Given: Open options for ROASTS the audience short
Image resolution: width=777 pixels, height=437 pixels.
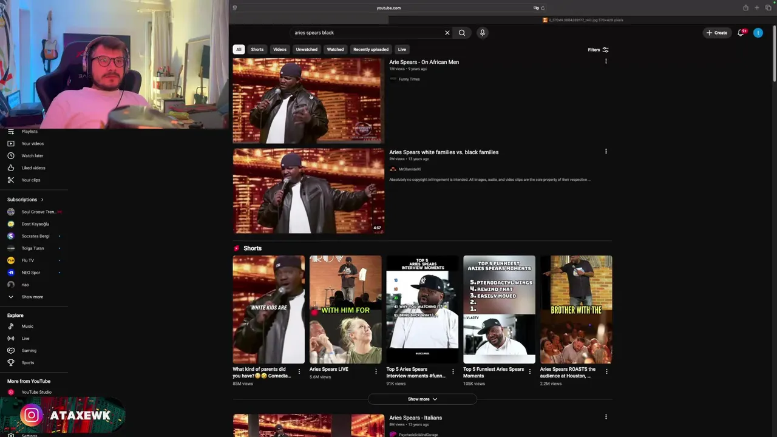Looking at the screenshot, I should 606,371.
